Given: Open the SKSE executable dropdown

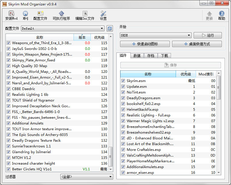Looking at the screenshot, I should coord(155,35).
